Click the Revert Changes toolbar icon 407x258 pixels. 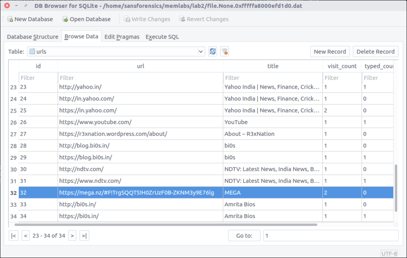182,19
